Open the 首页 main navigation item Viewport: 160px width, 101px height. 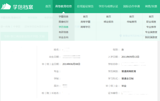(48, 6)
